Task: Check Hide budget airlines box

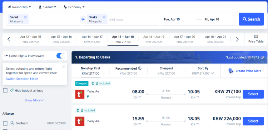Action: pyautogui.click(x=5, y=91)
